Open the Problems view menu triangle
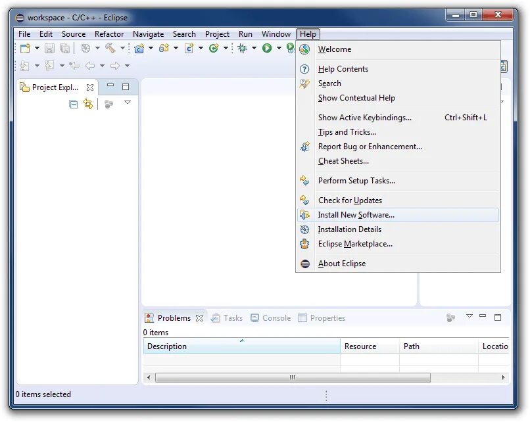The width and height of the screenshot is (530, 422). coord(469,316)
